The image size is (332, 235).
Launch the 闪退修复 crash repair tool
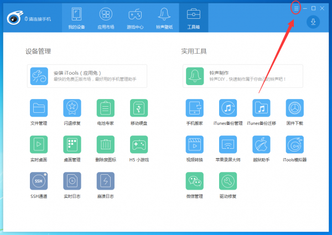(x=72, y=108)
